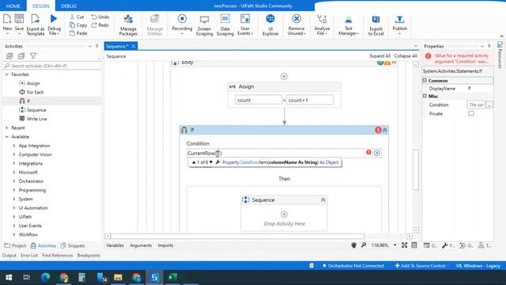This screenshot has width=506, height=285.
Task: Open UI Explorer
Action: [270, 25]
